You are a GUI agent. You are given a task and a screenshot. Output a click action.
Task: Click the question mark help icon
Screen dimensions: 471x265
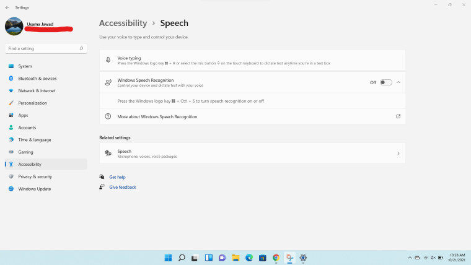tap(108, 116)
